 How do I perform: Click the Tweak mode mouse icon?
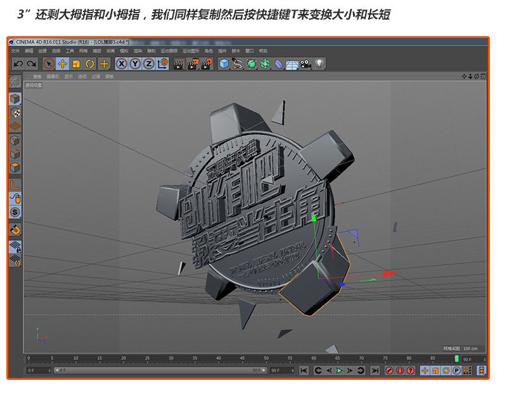point(15,198)
